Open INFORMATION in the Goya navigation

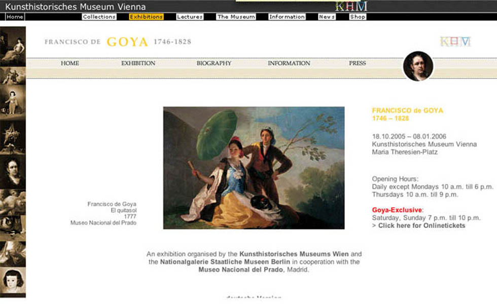(x=289, y=63)
